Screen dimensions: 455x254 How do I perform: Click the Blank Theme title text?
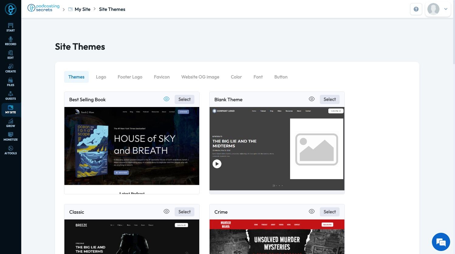point(228,100)
